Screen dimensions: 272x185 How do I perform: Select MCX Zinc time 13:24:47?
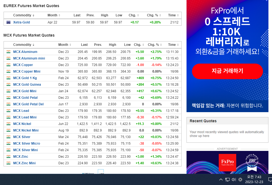tap(172, 157)
